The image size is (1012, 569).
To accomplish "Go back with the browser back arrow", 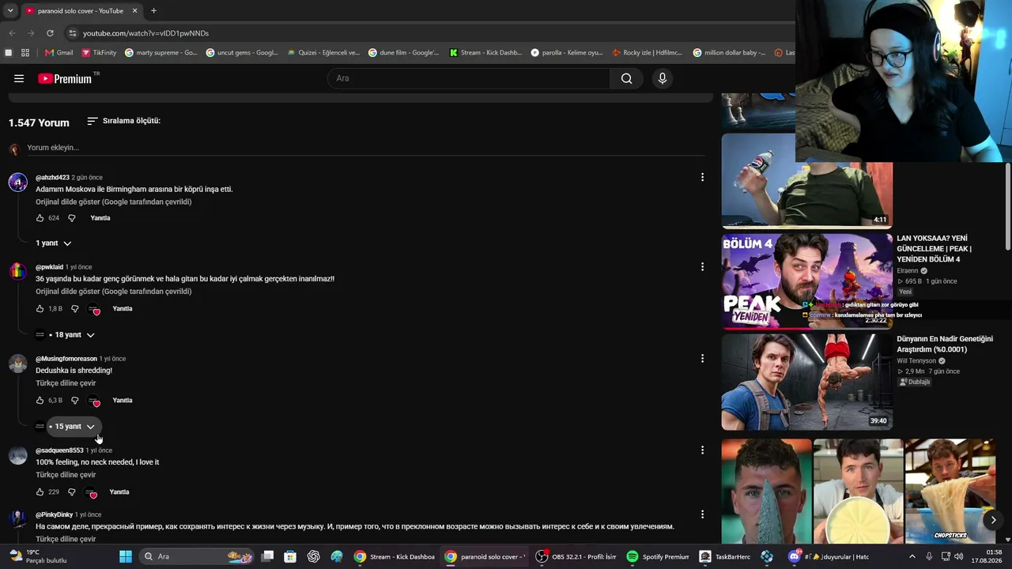I will point(12,33).
